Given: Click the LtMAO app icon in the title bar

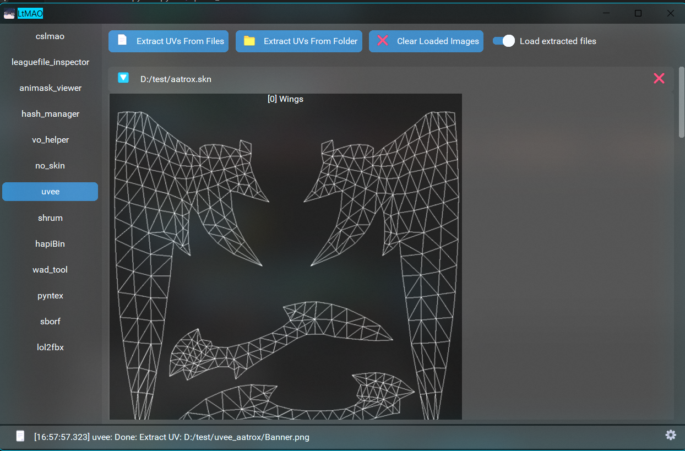Looking at the screenshot, I should [9, 14].
